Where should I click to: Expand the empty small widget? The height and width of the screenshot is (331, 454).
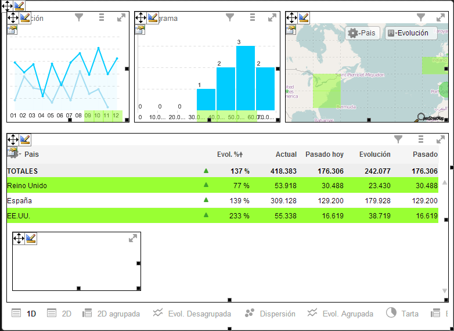tap(133, 238)
